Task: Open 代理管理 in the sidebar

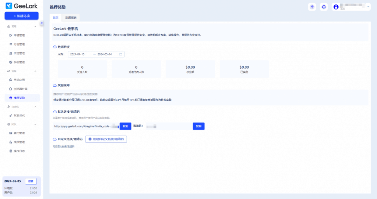Action: tap(19, 53)
